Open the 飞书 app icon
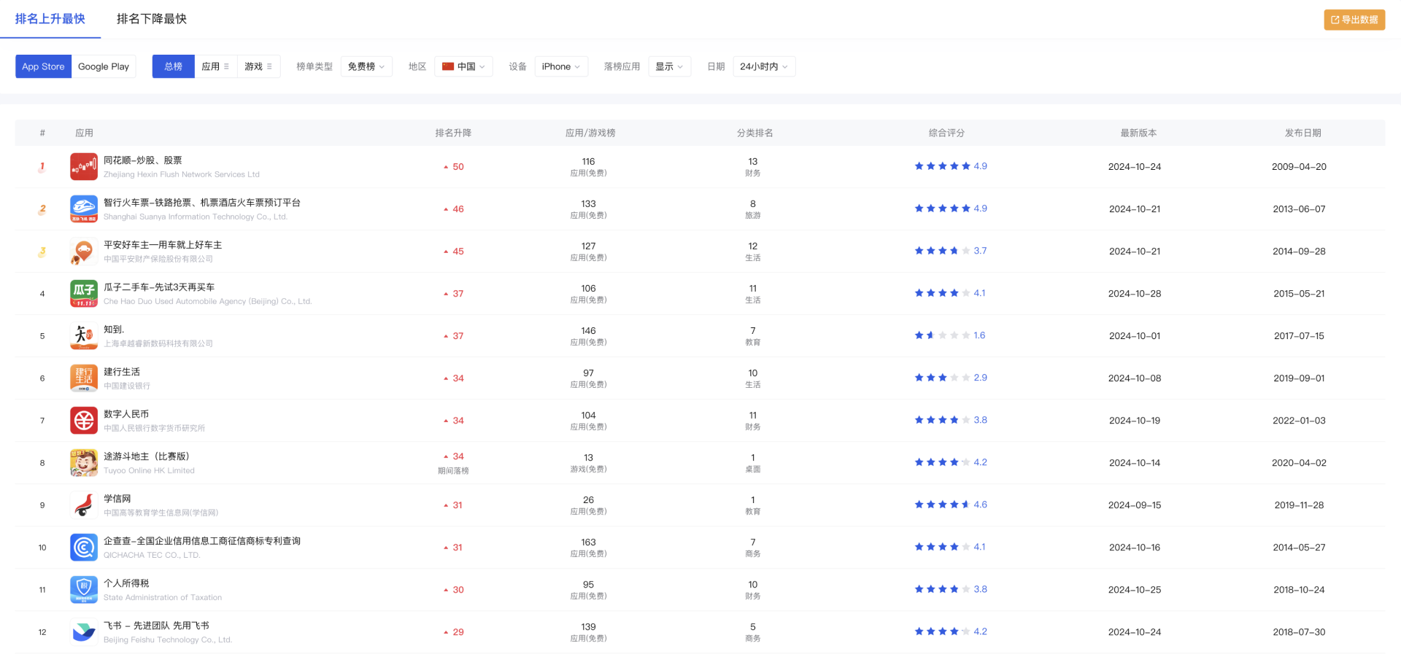The height and width of the screenshot is (654, 1401). pyautogui.click(x=84, y=631)
